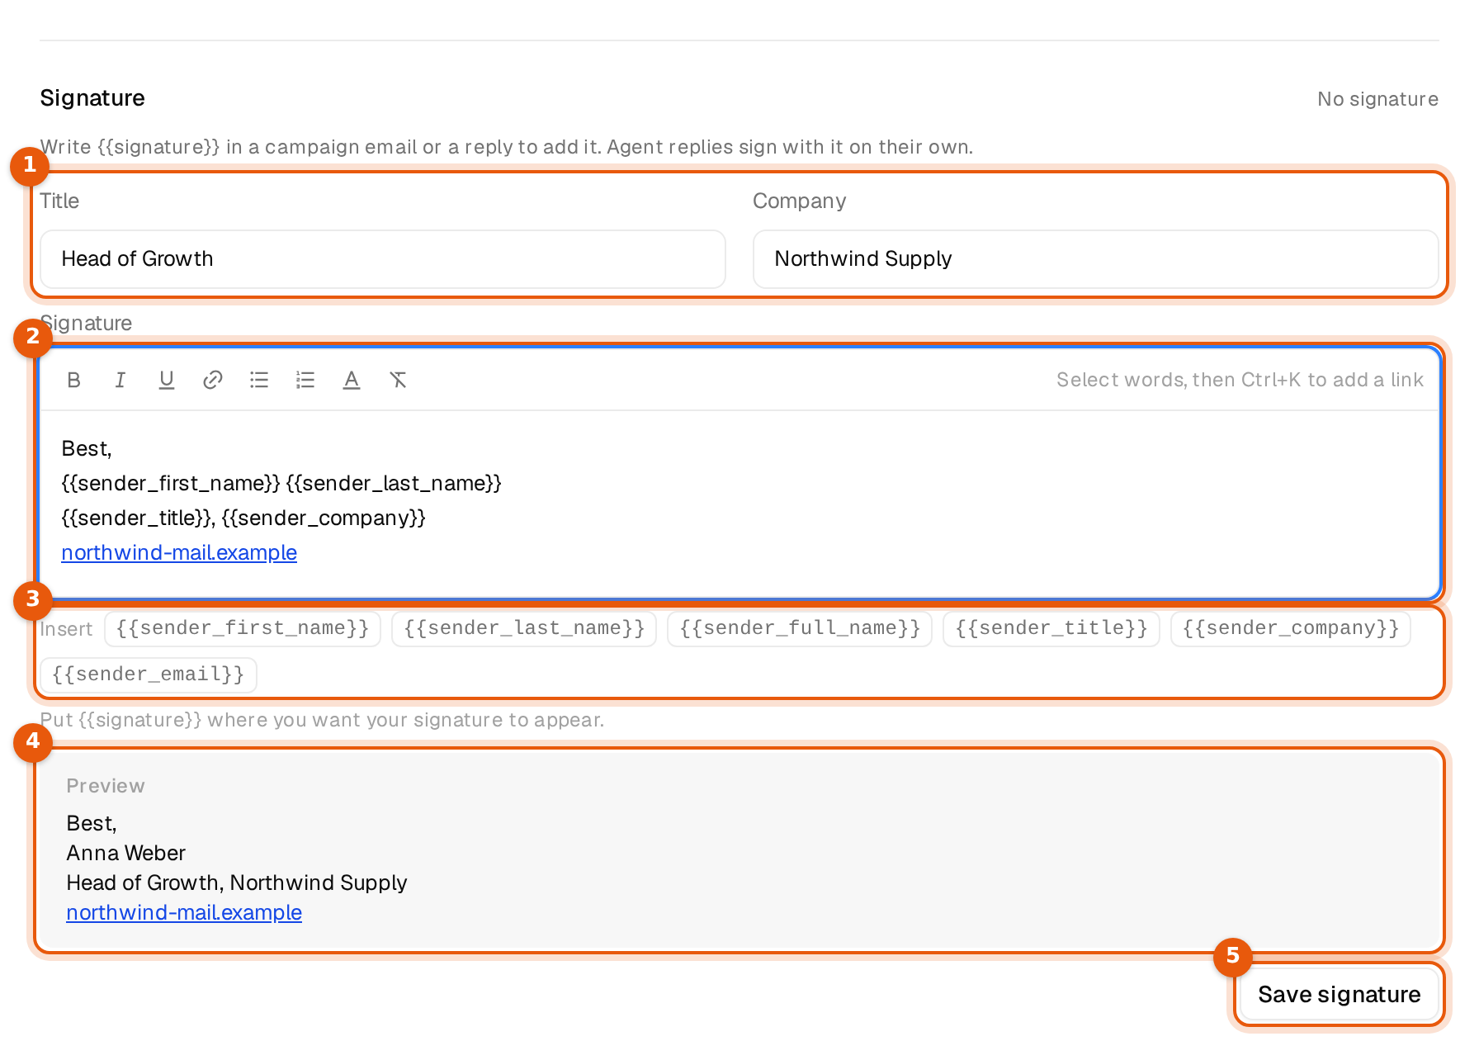The image size is (1479, 1060).
Task: Insert the {{sender_first_name}} variable chip
Action: [243, 628]
